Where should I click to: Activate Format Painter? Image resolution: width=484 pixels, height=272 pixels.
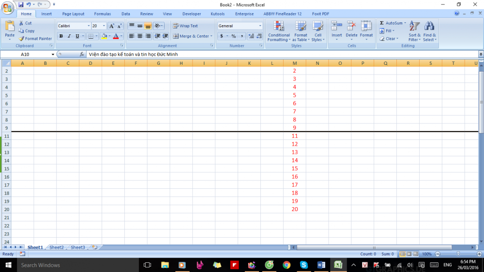coord(35,39)
